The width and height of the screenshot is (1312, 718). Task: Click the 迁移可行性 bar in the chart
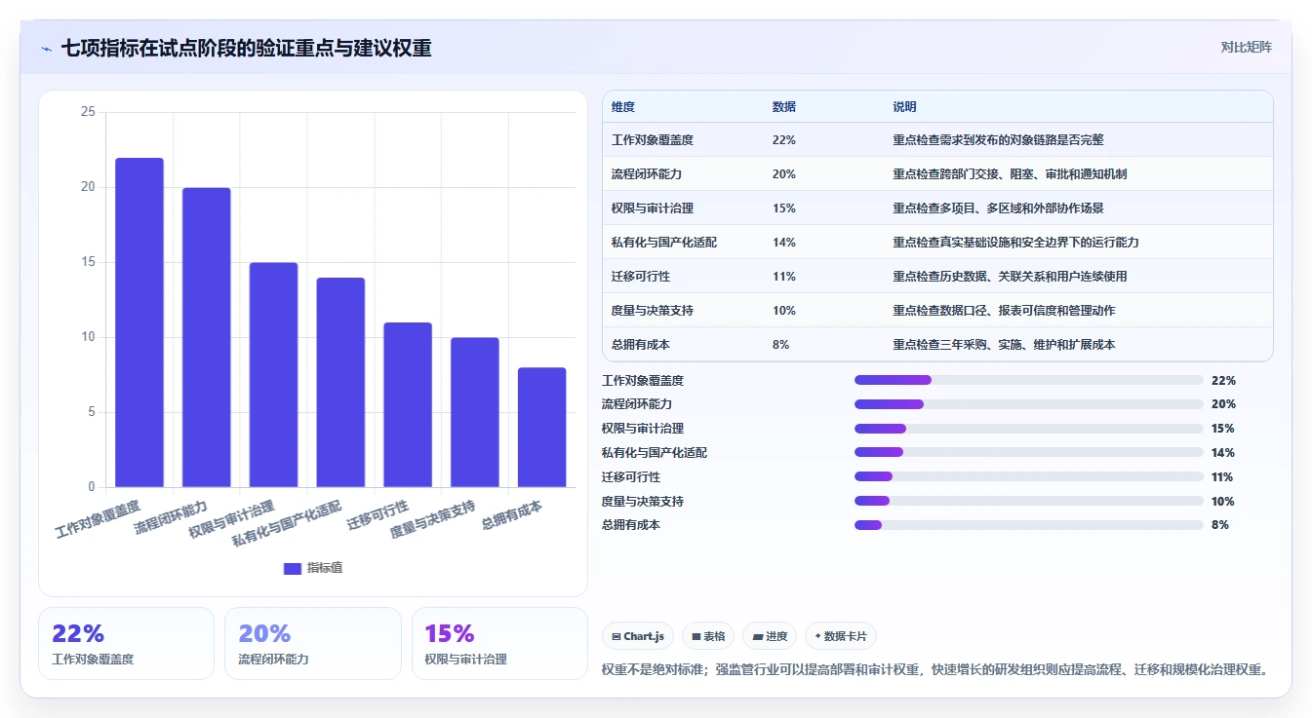[408, 404]
